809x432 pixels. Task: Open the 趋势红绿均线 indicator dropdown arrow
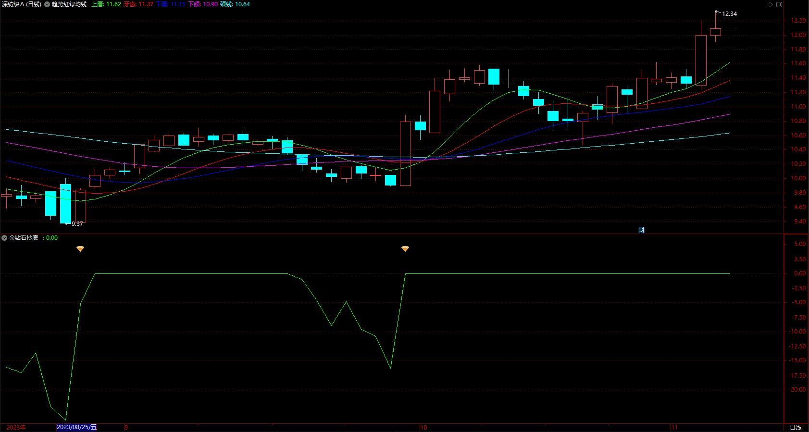(47, 4)
